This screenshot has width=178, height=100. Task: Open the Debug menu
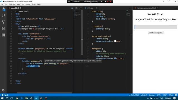pyautogui.click(x=28, y=4)
